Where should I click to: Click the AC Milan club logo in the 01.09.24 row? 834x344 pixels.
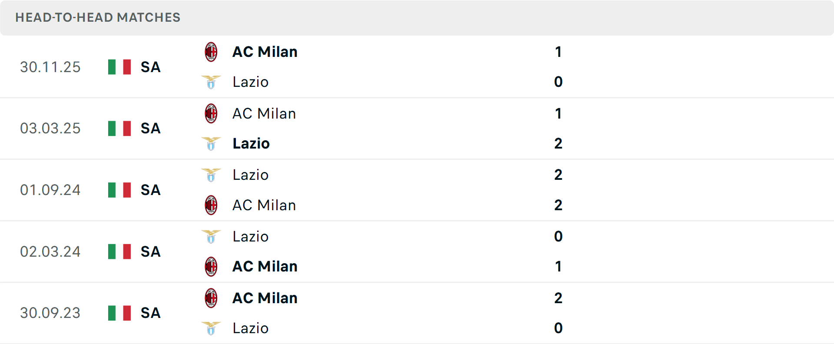pos(212,205)
